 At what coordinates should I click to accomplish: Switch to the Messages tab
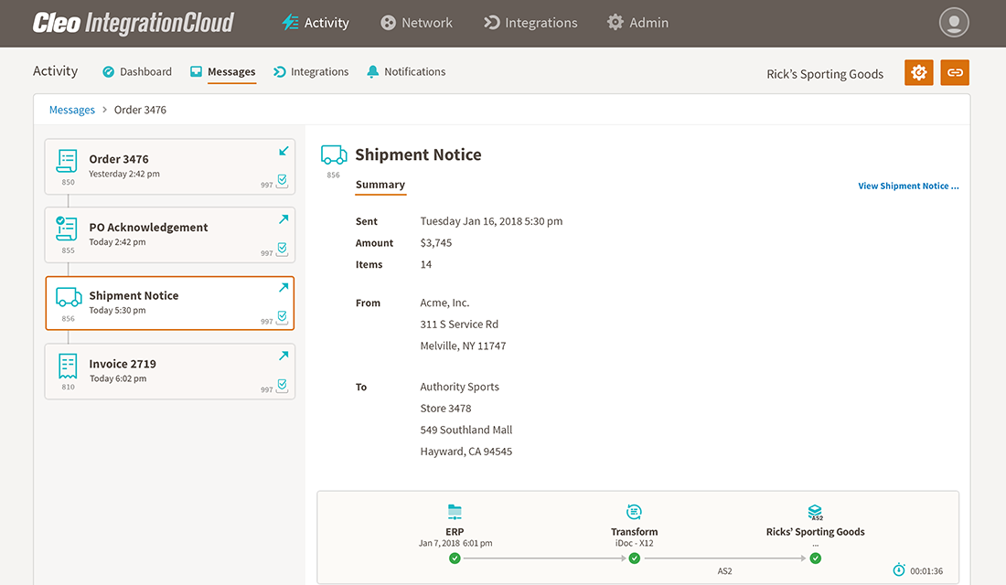tap(222, 72)
